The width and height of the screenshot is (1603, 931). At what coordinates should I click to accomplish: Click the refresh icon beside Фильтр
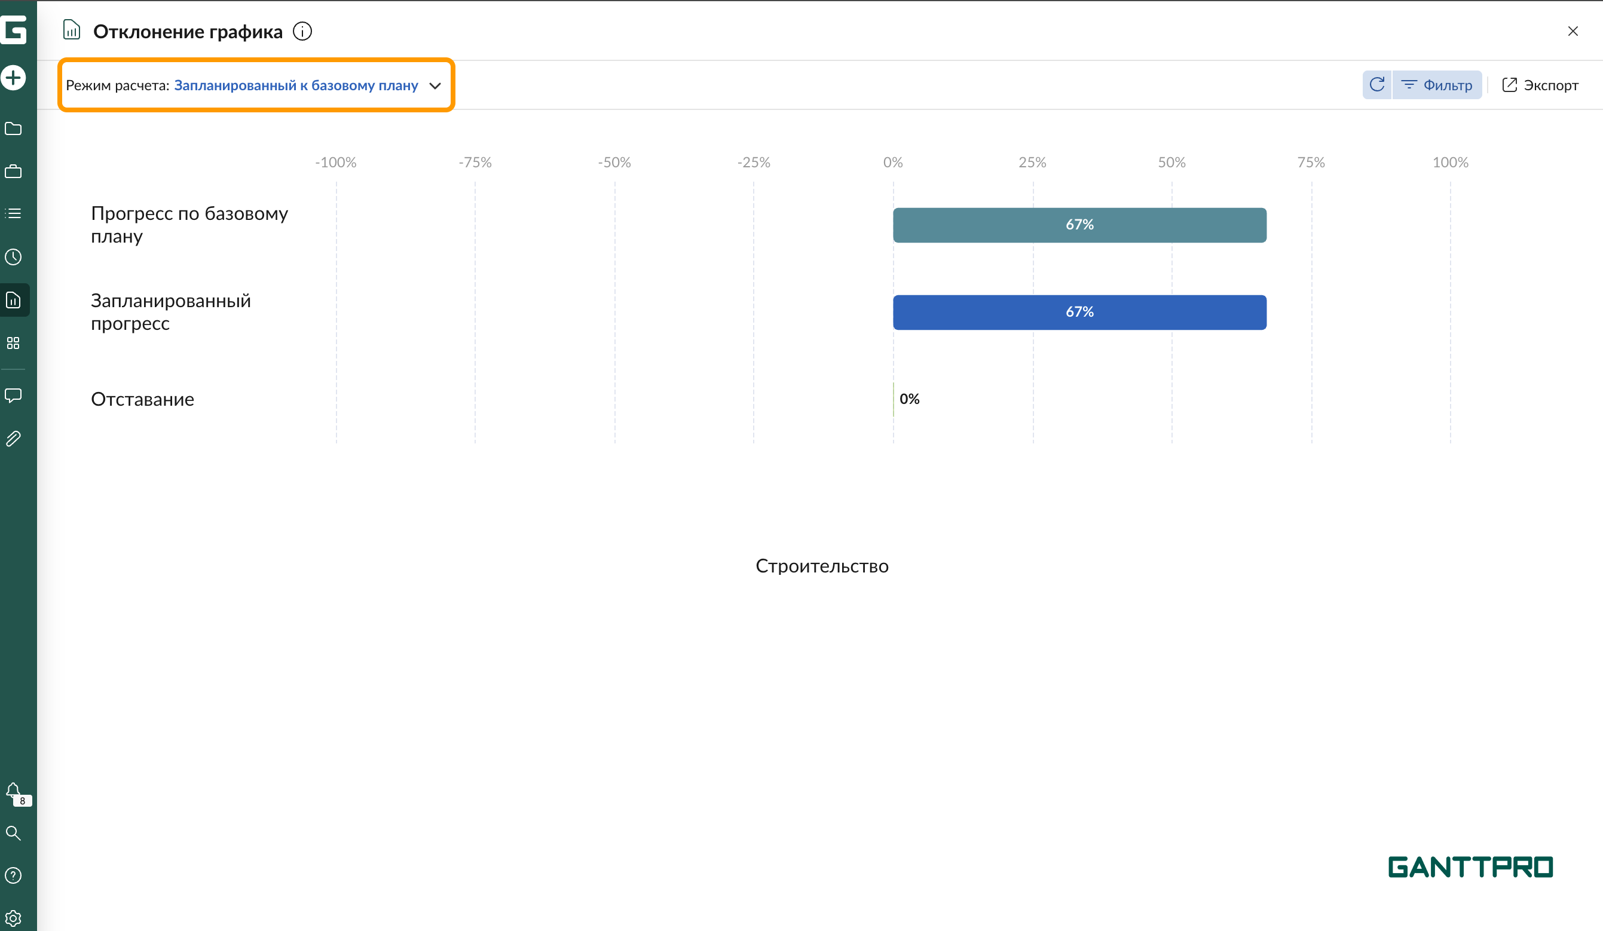pos(1377,85)
